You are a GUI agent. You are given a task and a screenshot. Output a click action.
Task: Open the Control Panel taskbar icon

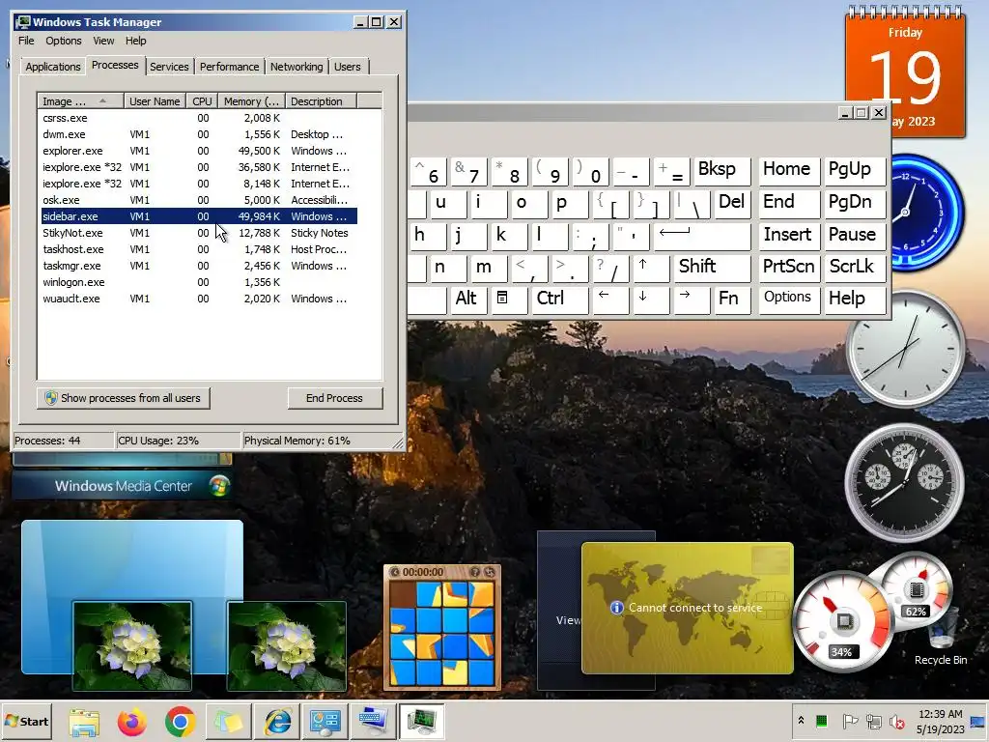click(325, 722)
